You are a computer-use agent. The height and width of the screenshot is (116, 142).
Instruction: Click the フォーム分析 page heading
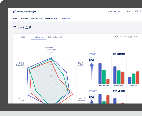pyautogui.click(x=23, y=27)
